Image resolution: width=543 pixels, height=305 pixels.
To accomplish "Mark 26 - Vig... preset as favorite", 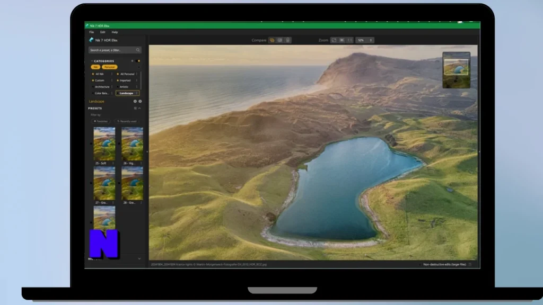I will [119, 143].
